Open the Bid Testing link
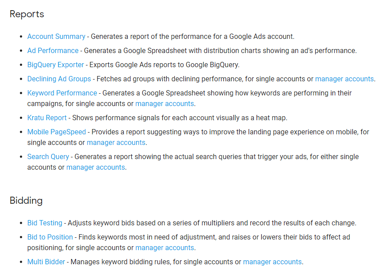Screen dimensions: 379x270 coord(45,223)
